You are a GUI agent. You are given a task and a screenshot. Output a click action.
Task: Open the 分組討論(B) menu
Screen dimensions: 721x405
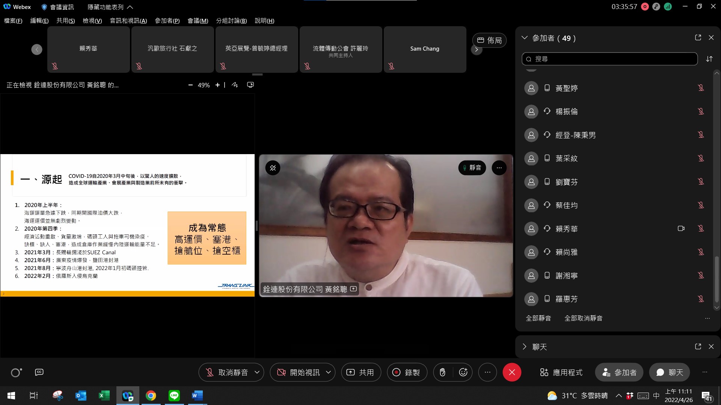[x=231, y=21]
